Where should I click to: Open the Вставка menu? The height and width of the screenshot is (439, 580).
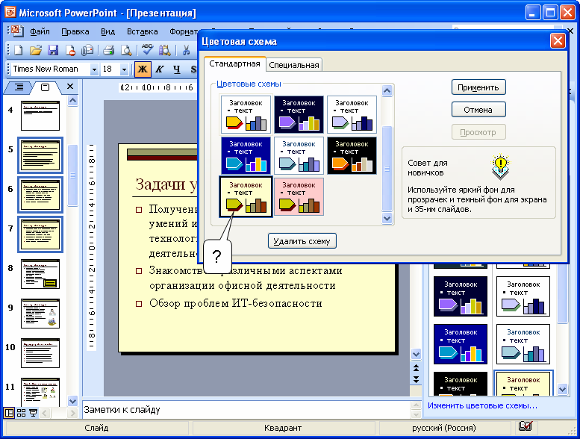143,32
